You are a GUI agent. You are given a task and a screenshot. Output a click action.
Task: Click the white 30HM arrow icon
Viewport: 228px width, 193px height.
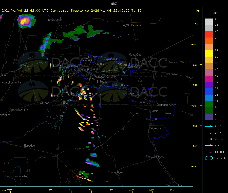209,133
